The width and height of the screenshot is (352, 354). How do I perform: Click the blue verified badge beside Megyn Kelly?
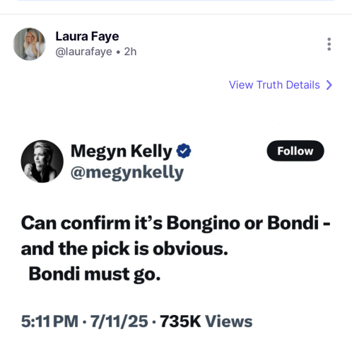point(184,151)
